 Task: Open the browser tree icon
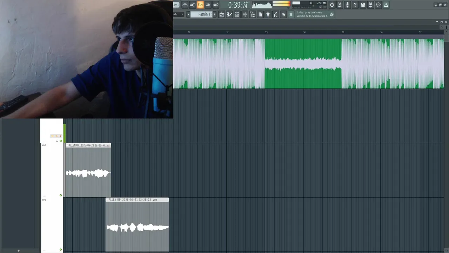253,14
